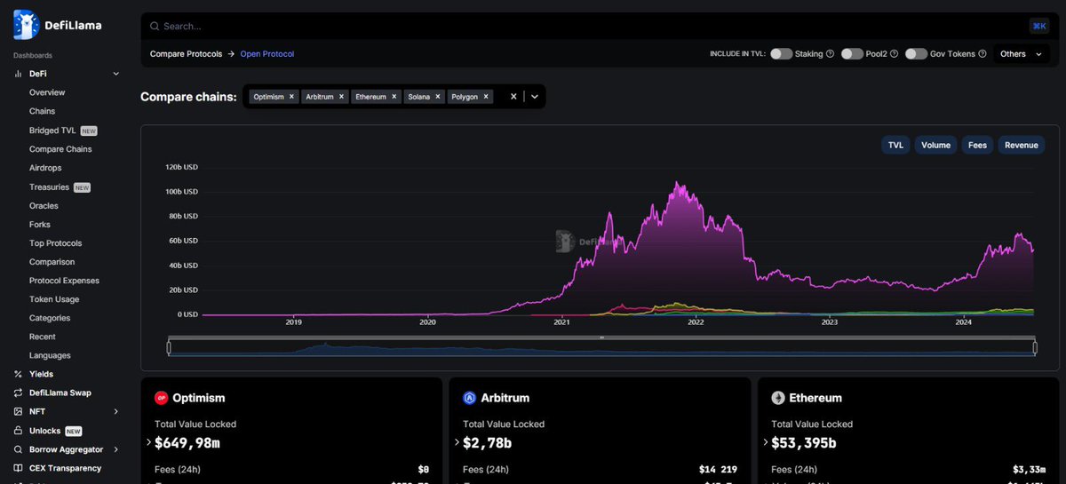Open Overview in sidebar

click(x=47, y=92)
